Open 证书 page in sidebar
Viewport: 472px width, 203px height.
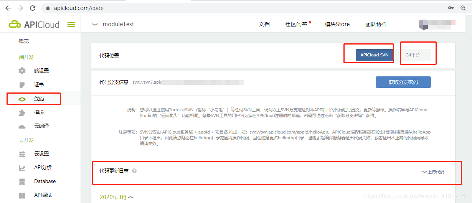[39, 84]
